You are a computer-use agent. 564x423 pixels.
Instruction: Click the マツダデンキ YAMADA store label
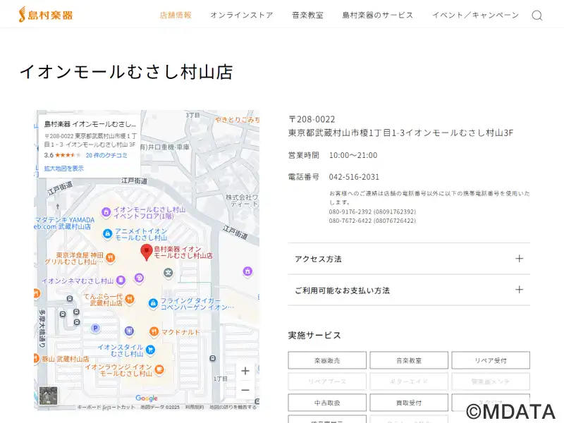(64, 223)
